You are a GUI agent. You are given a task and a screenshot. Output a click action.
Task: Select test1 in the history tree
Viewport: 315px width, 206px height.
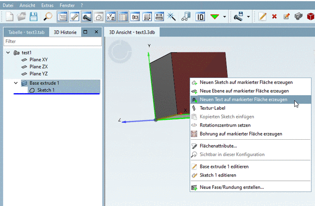click(x=26, y=52)
